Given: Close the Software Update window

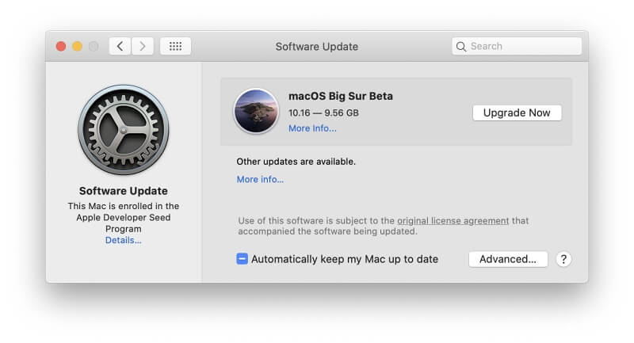Looking at the screenshot, I should 61,46.
